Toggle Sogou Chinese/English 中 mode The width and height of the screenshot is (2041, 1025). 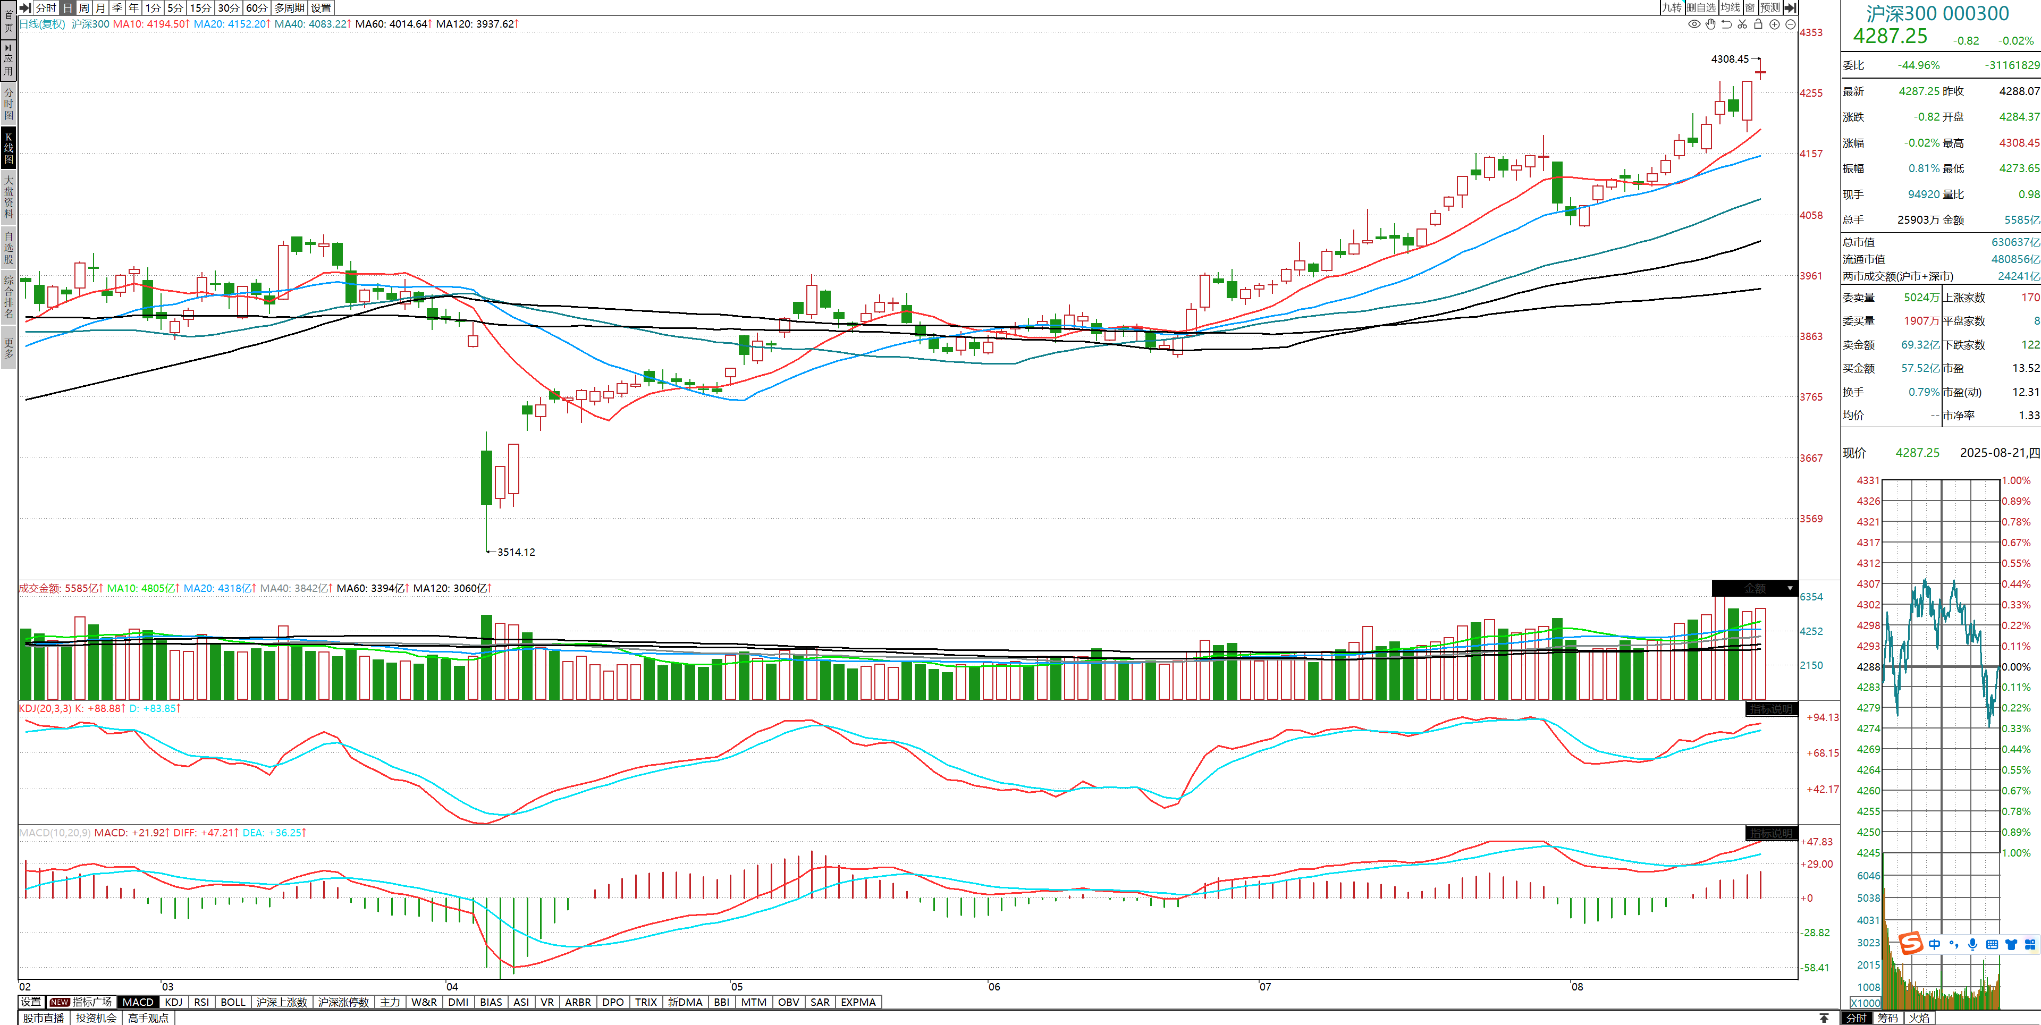tap(1935, 944)
